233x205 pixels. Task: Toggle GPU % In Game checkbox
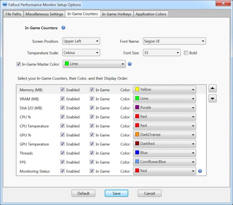pos(92,135)
